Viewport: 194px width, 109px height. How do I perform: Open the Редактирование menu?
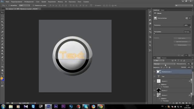tap(17, 2)
